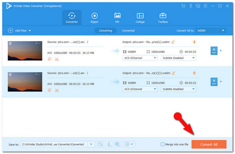Toggle the lightning acceleration icon
Screen dimensions: 235x154
109,144
